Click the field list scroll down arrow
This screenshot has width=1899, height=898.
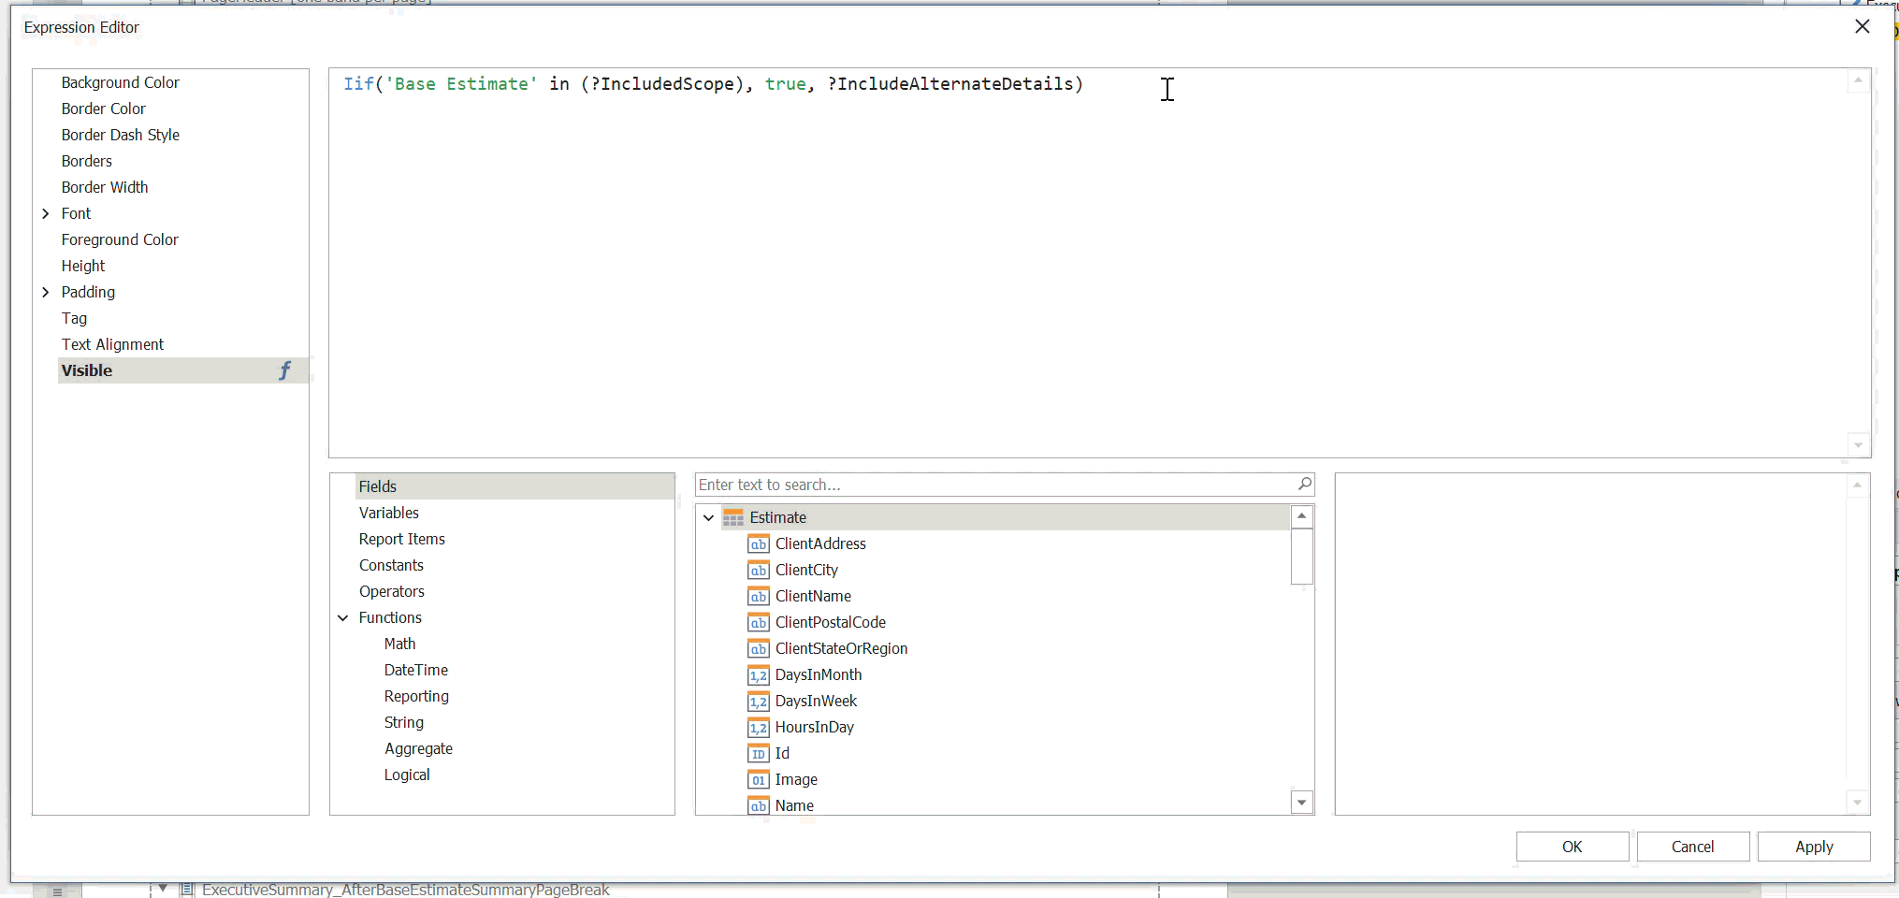coord(1301,803)
